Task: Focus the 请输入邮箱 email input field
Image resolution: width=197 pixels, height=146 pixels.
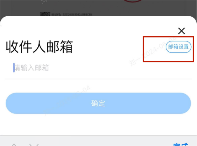Action: 98,68
